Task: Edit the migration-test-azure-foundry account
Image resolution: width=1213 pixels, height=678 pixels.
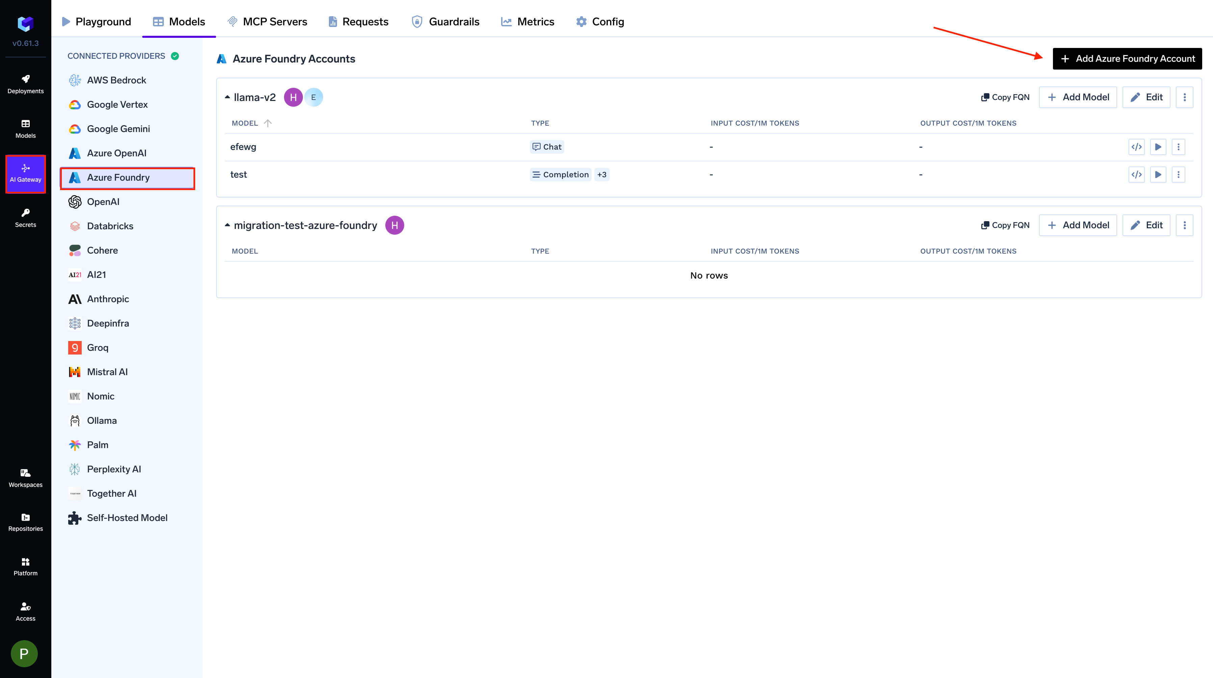Action: pos(1146,226)
